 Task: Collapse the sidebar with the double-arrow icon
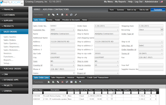30,9
